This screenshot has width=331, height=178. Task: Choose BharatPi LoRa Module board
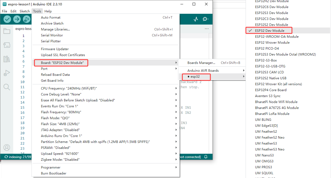pos(288,114)
